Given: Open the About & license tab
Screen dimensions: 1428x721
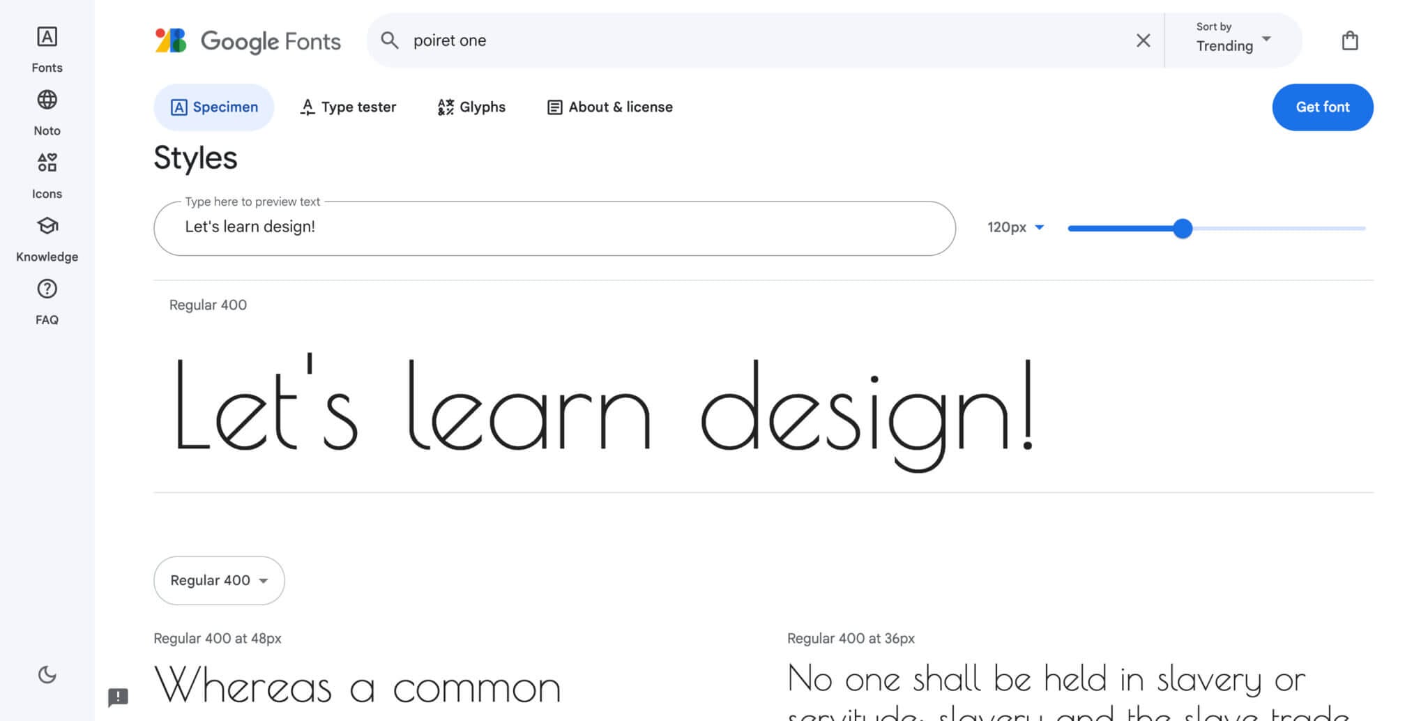Looking at the screenshot, I should pyautogui.click(x=610, y=107).
